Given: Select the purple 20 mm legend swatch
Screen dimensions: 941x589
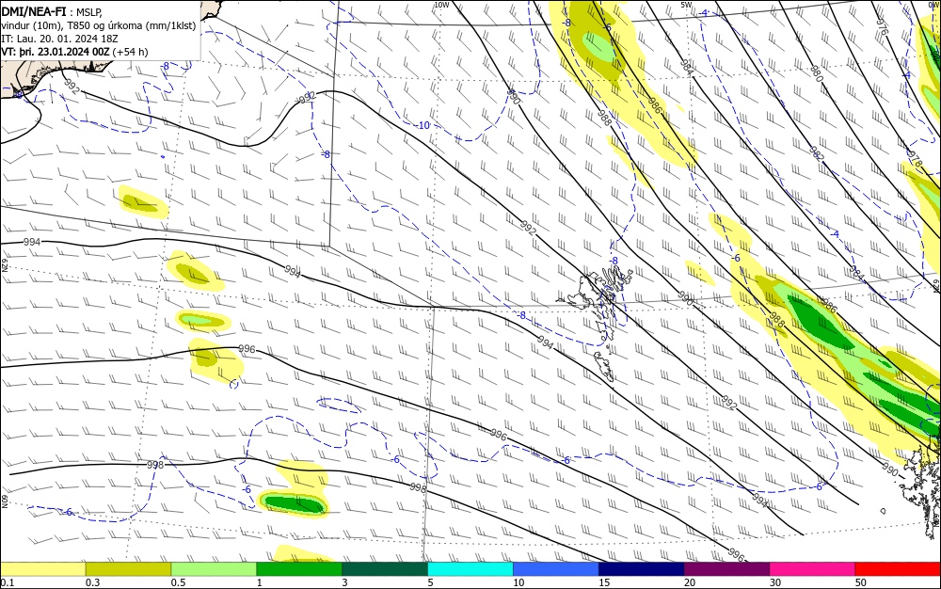Looking at the screenshot, I should [726, 568].
